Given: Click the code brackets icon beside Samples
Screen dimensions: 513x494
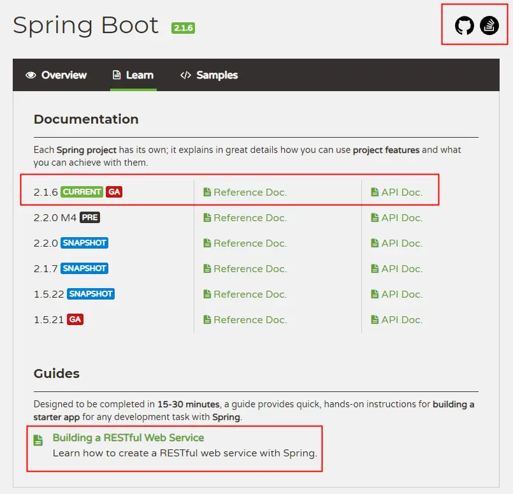Looking at the screenshot, I should pos(185,75).
